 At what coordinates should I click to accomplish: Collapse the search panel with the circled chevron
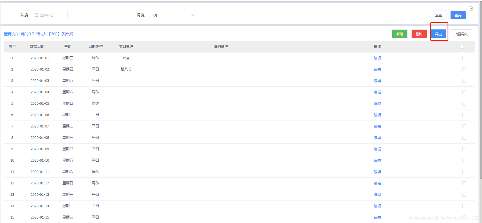(471, 9)
